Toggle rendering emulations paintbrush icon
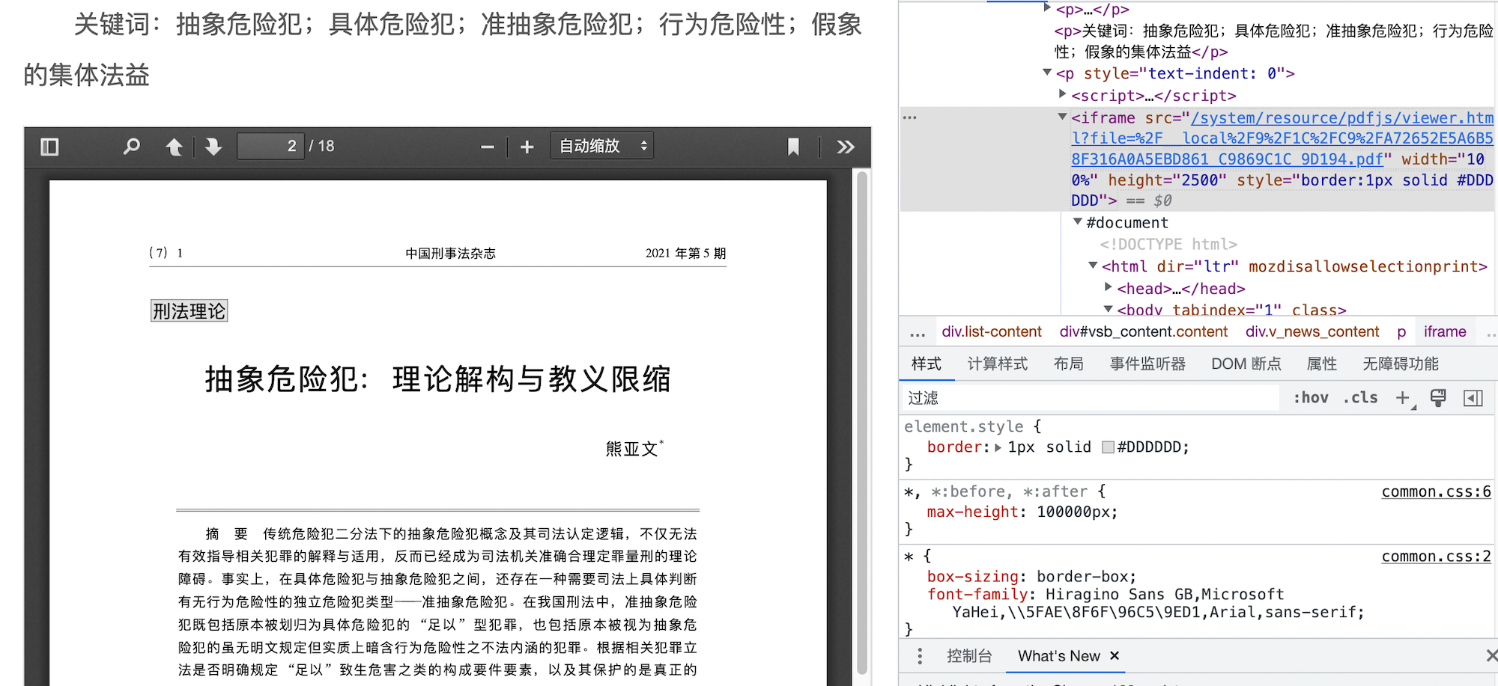Image resolution: width=1498 pixels, height=686 pixels. point(1438,398)
